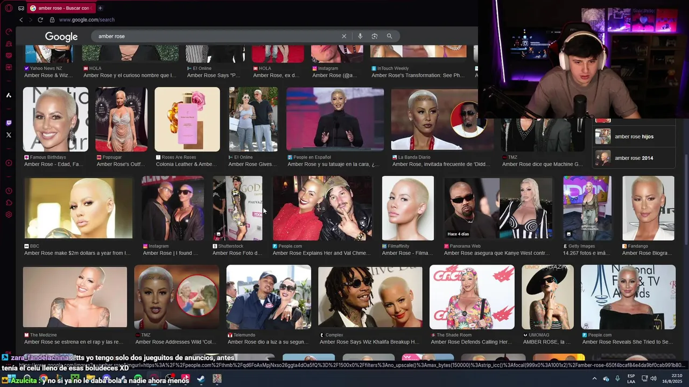Open the Filmaffinity portrait thumbnail
Image resolution: width=689 pixels, height=387 pixels.
click(407, 208)
